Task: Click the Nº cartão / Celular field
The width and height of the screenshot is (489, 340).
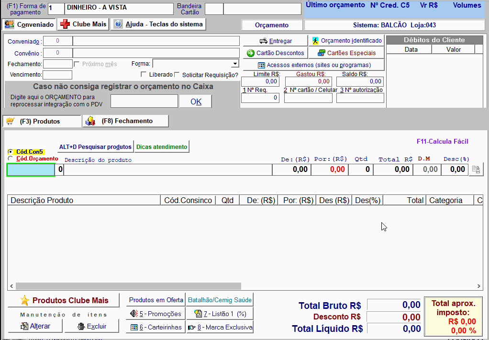Action: coord(308,98)
